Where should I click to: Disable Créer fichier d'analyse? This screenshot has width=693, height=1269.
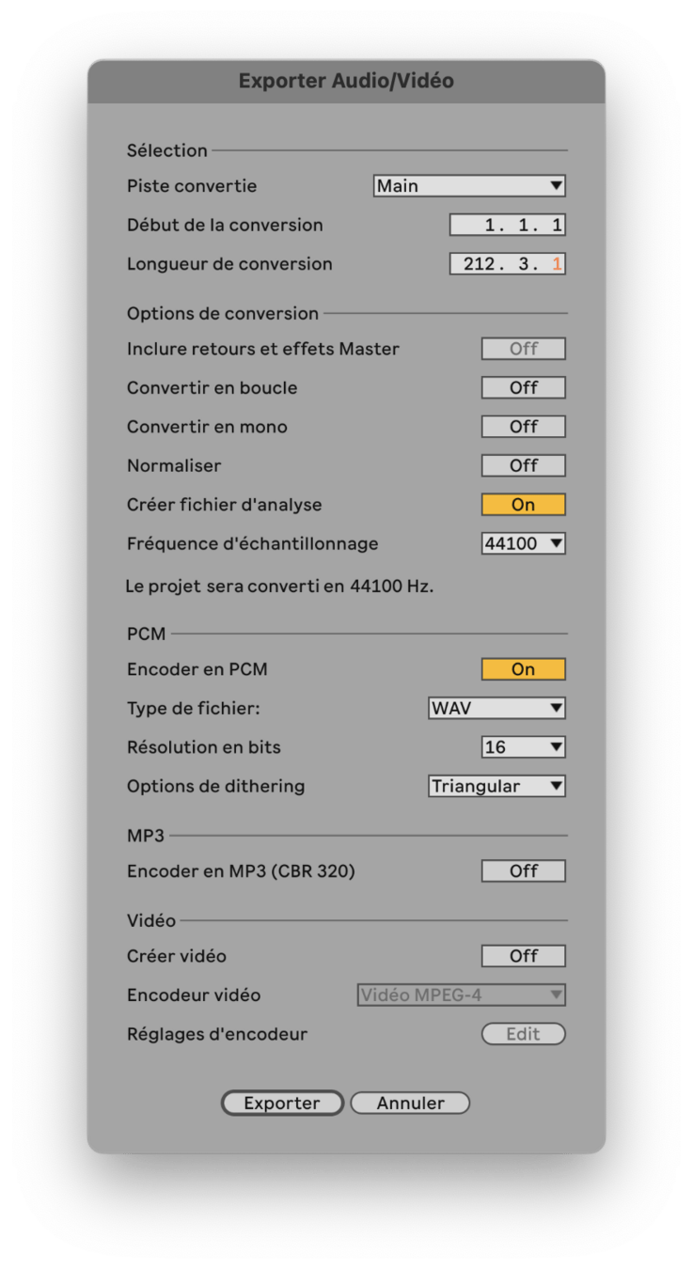click(524, 505)
